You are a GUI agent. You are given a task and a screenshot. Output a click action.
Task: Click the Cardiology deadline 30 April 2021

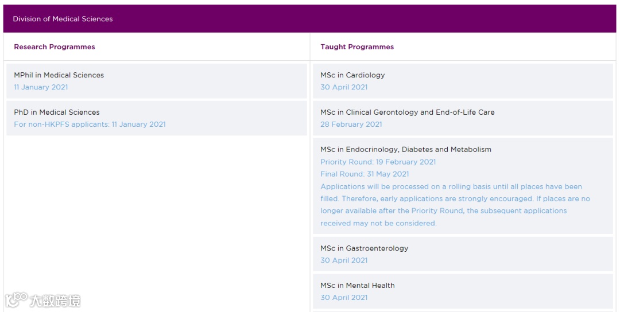[344, 87]
